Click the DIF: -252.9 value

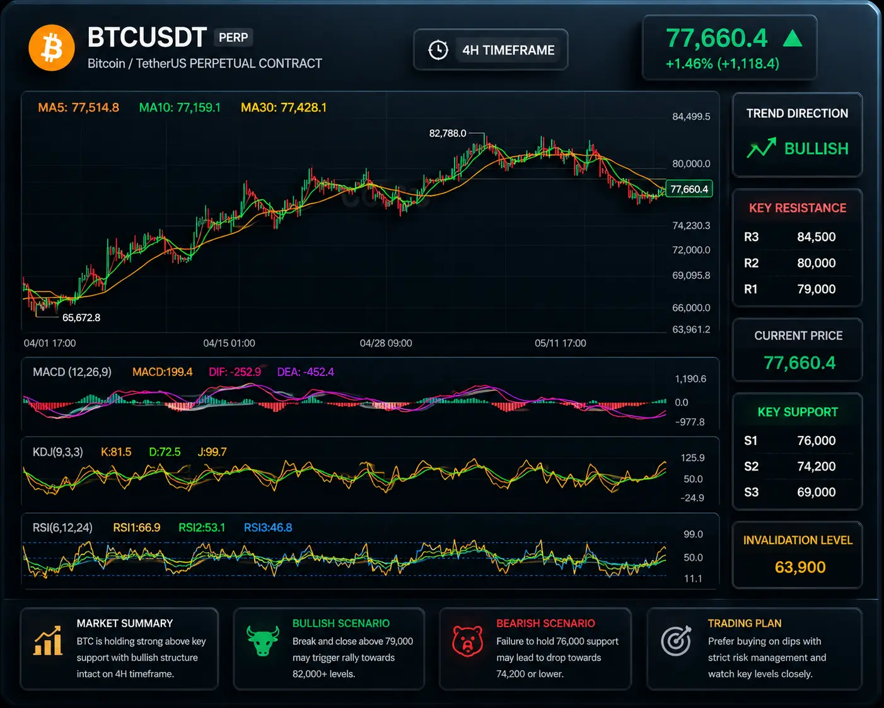235,372
